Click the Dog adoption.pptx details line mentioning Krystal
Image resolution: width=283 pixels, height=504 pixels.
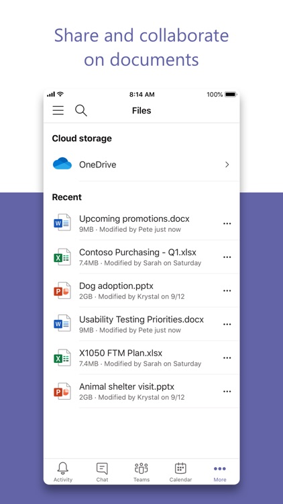point(132,296)
